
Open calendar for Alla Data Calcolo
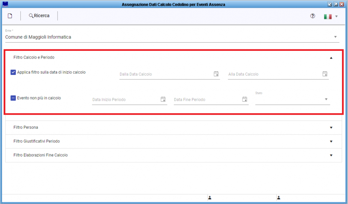coord(325,74)
